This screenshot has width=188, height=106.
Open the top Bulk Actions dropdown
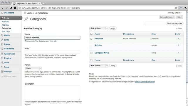pos(99,28)
